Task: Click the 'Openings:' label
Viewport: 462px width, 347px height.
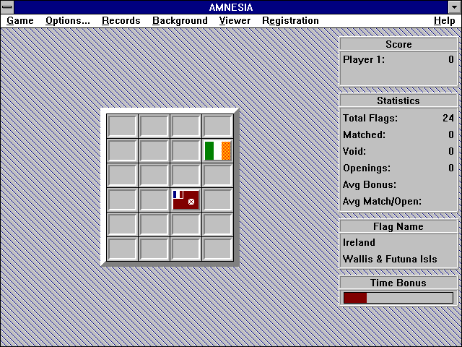Action: tap(367, 168)
